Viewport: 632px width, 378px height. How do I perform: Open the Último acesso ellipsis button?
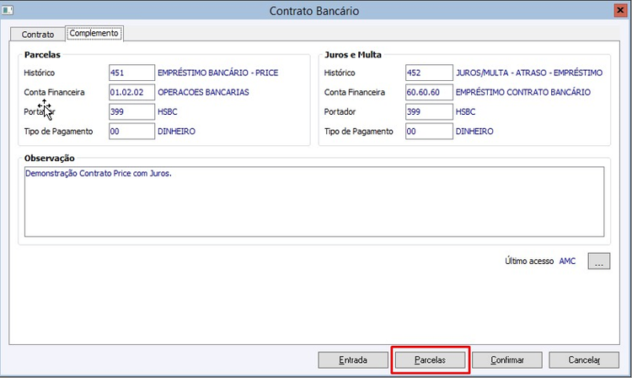point(598,262)
